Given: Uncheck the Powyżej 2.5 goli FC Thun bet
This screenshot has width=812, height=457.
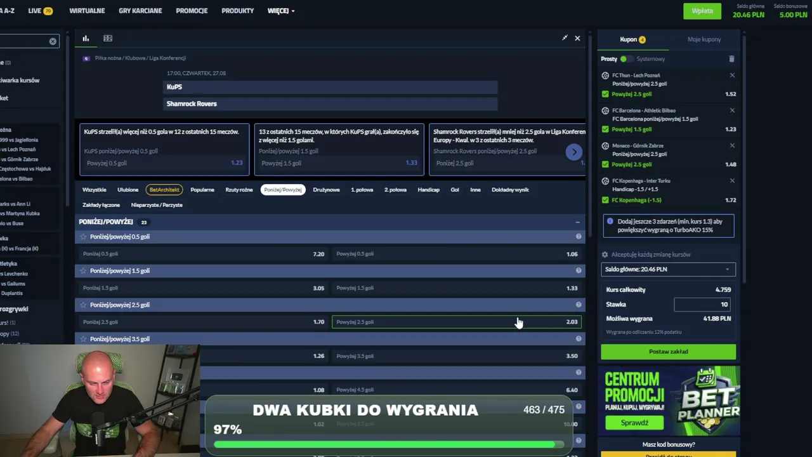Looking at the screenshot, I should point(605,94).
